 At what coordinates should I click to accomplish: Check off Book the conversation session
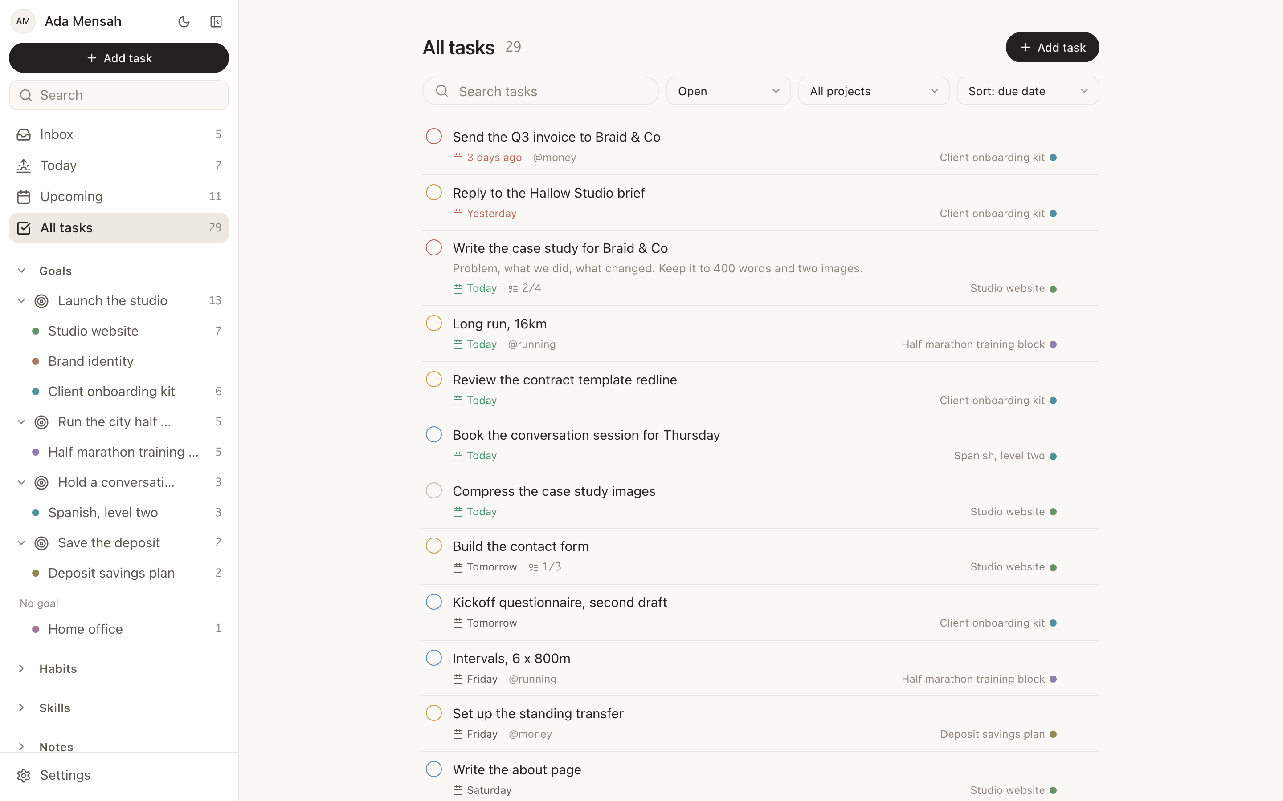click(433, 434)
